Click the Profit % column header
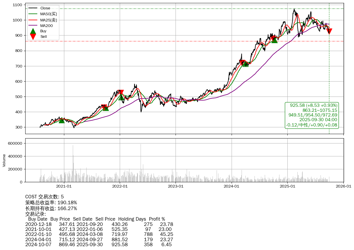Image resolution: width=354 pixels, height=250 pixels. pos(157,219)
